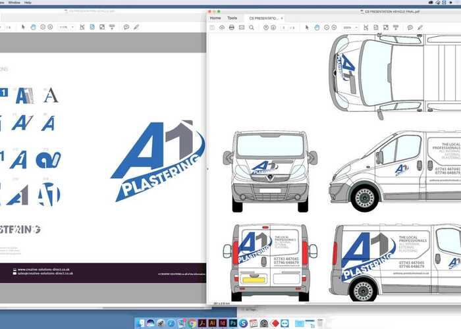This screenshot has width=461, height=329.
Task: Select the highlighter pen tool in the left window
Action: (136, 27)
